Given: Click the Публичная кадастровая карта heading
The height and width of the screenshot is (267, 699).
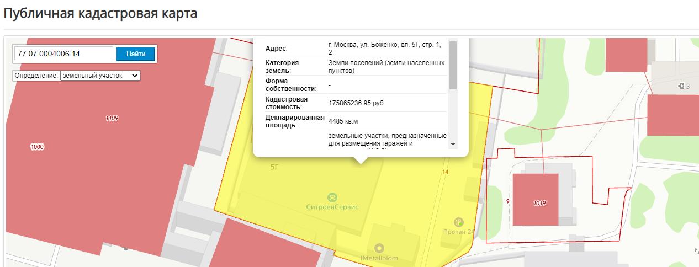Looking at the screenshot, I should coord(100,13).
